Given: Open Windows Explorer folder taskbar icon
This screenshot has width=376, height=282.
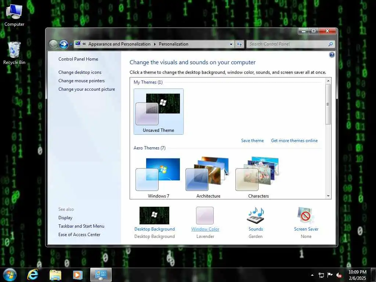Looking at the screenshot, I should point(55,275).
